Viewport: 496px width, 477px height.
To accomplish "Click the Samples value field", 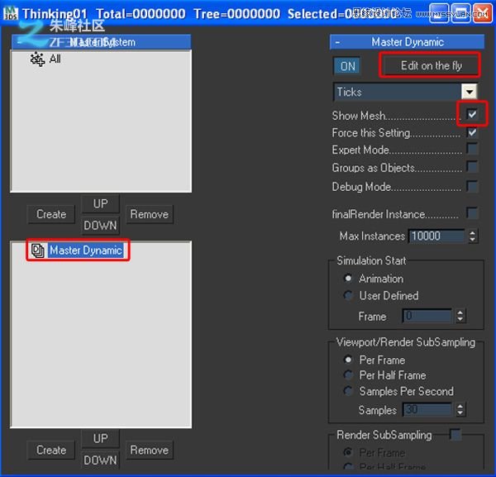I will (427, 410).
